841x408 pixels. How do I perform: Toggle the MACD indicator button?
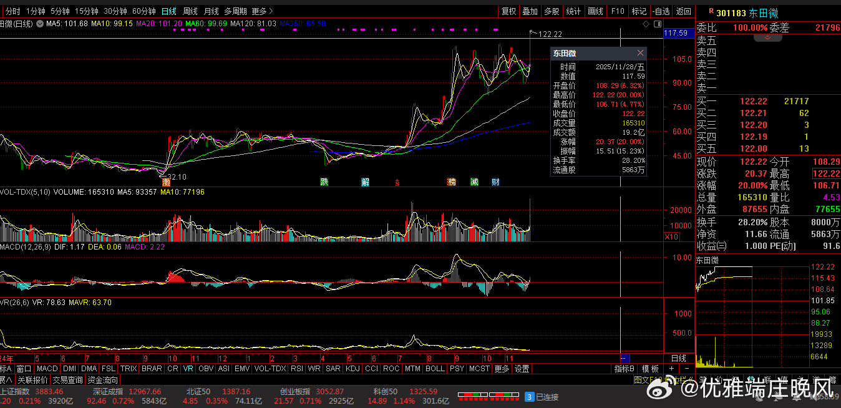pyautogui.click(x=47, y=369)
